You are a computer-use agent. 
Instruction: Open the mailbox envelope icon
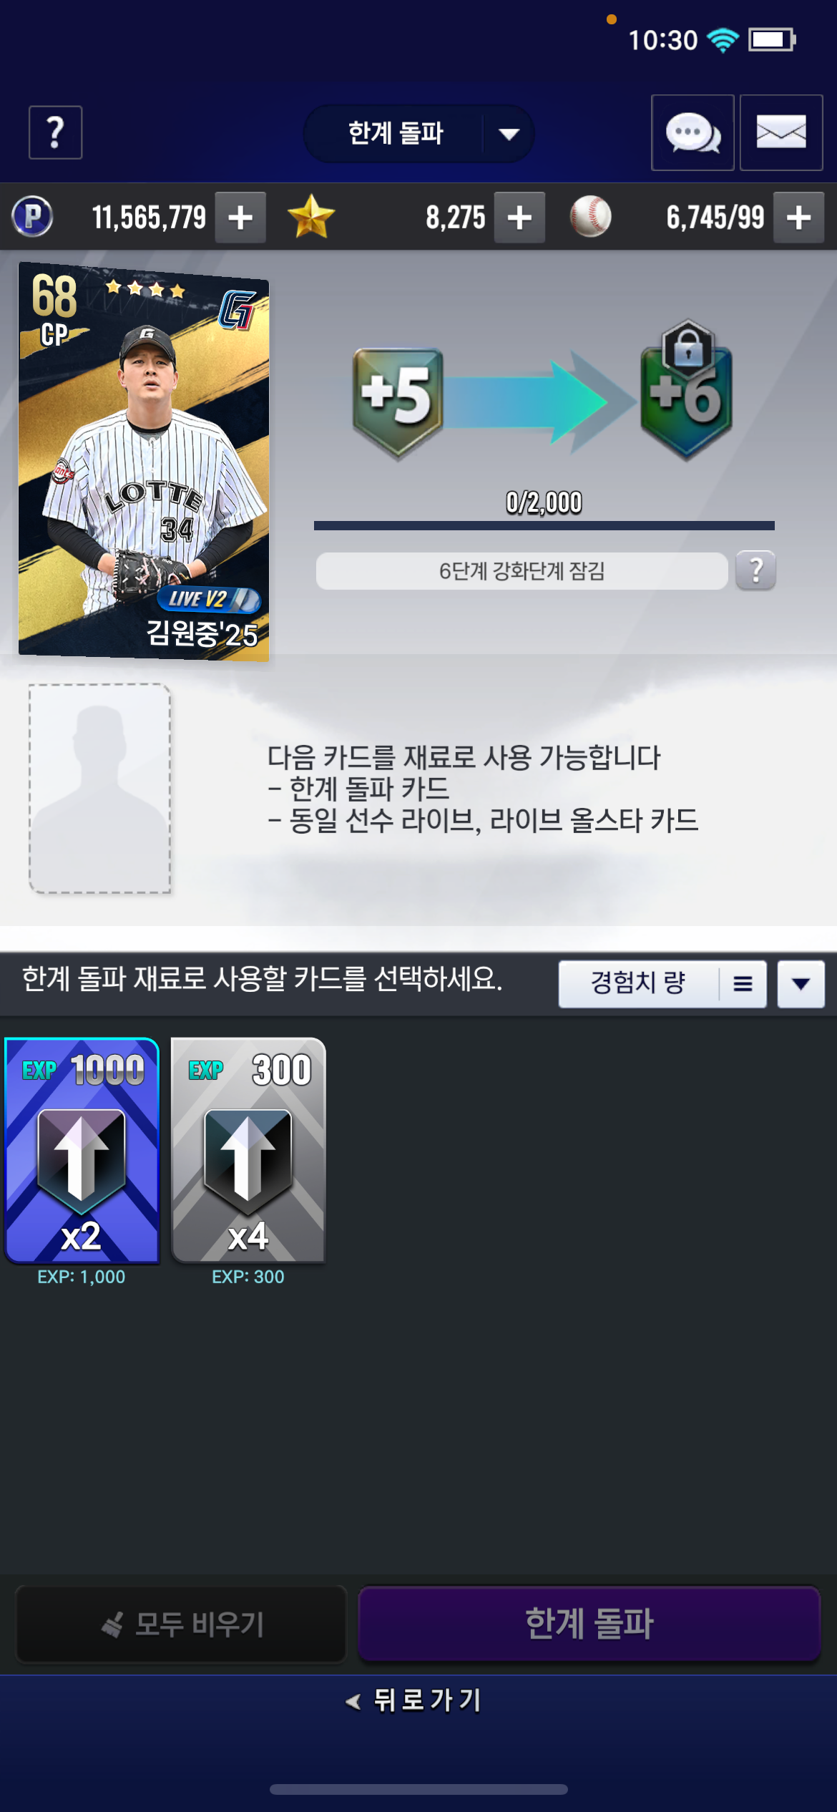781,132
